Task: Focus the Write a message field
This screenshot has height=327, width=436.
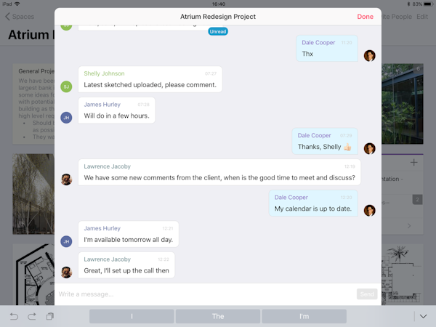Action: 206,294
